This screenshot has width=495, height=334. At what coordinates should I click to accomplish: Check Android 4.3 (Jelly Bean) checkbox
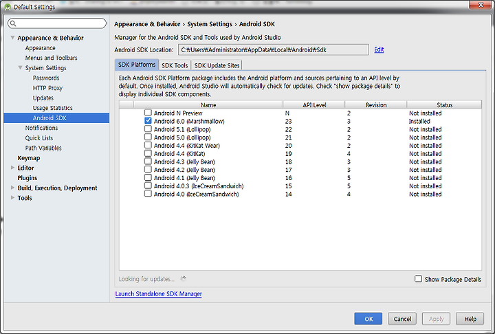pos(148,162)
